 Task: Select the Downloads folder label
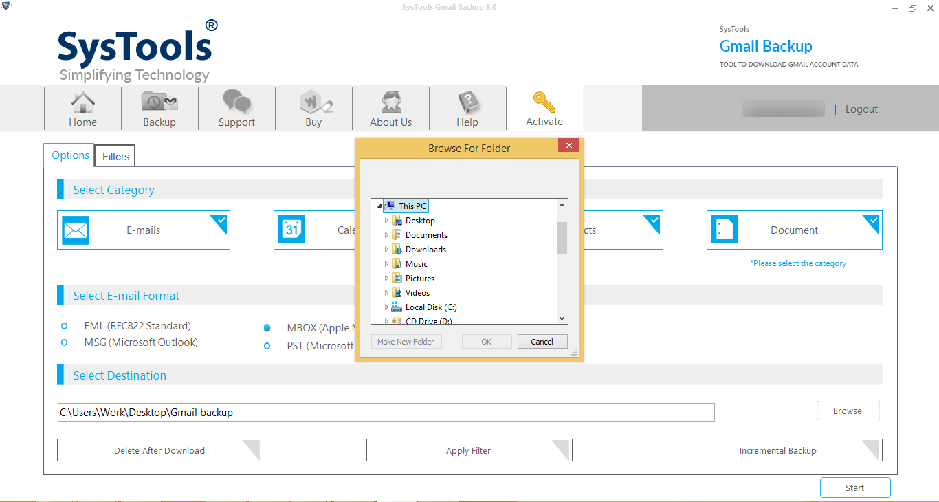(x=426, y=250)
